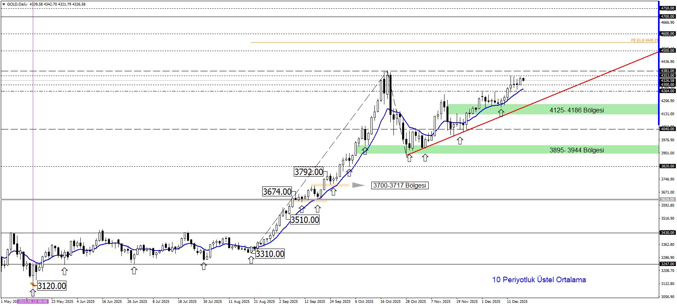Viewport: 677px width, 306px height.
Task: Click the green 4125-4186 zone band
Action: pos(514,109)
